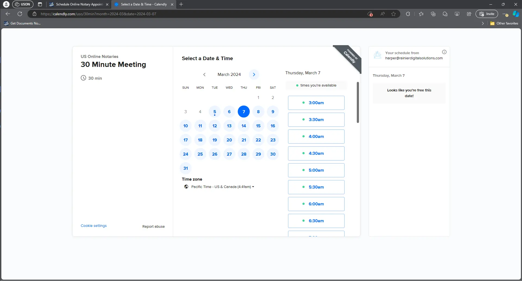Switch to Schedule Online Notary tab

(x=79, y=4)
